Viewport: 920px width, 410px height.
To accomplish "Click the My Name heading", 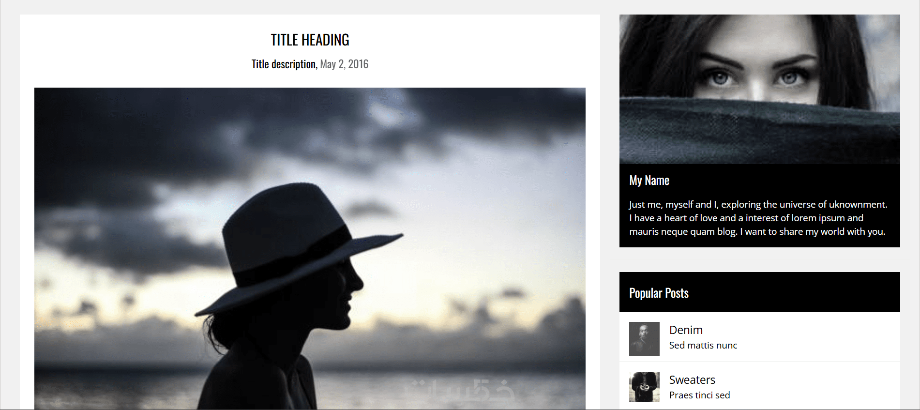I will click(649, 180).
